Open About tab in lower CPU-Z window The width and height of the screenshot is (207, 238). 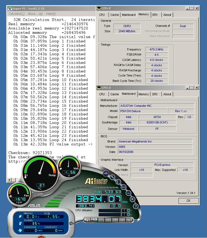pyautogui.click(x=167, y=94)
